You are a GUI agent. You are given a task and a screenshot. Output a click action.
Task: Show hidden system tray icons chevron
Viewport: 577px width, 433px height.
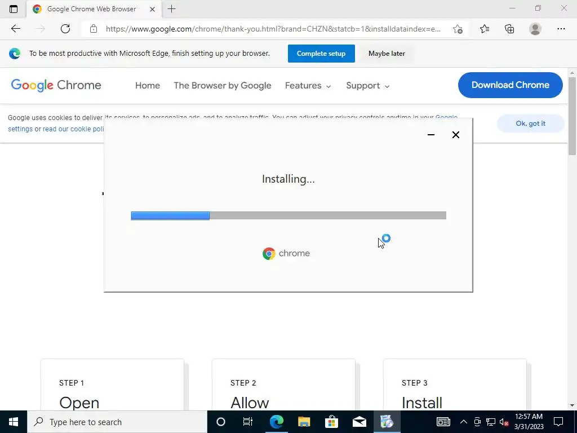464,422
